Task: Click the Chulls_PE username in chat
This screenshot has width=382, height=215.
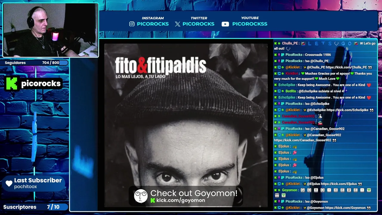Action: (x=290, y=44)
